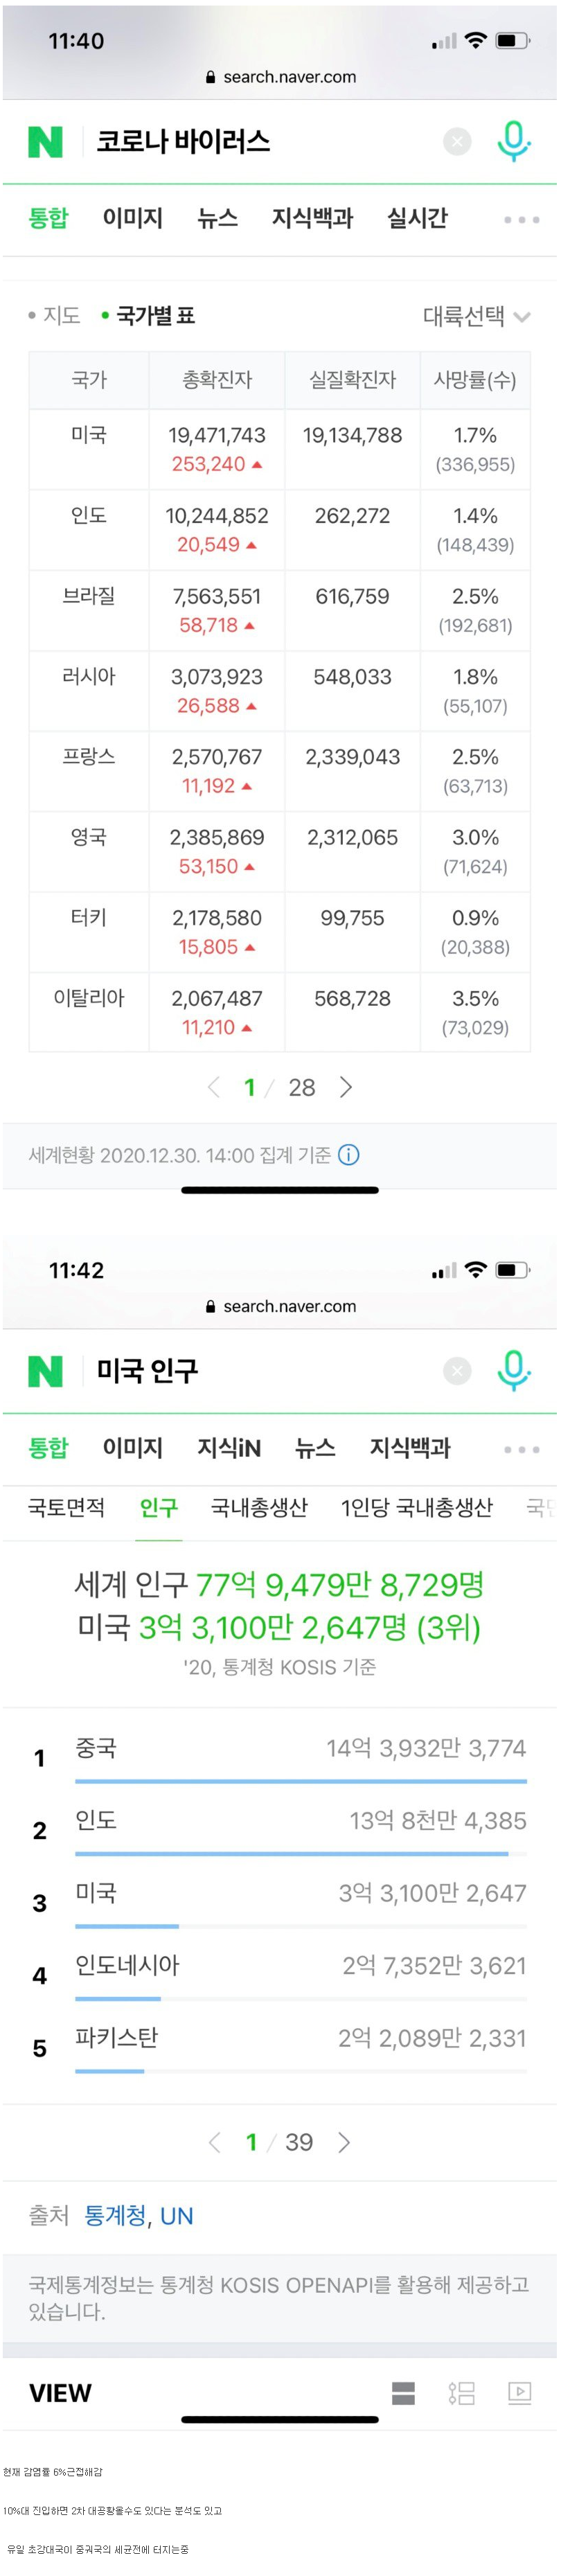Go to next page of country table
561x2576 pixels.
click(346, 1087)
